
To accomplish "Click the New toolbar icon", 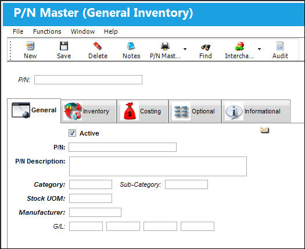I will click(x=30, y=46).
